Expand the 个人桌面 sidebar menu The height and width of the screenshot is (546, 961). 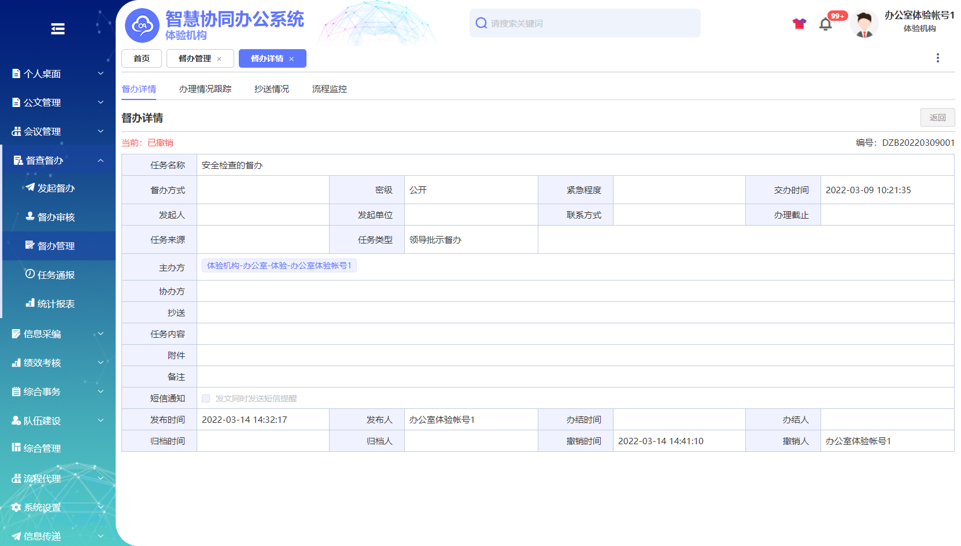click(58, 73)
